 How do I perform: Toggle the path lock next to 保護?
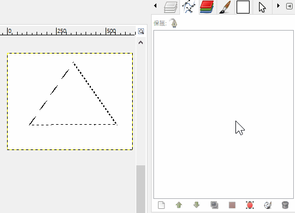173,23
